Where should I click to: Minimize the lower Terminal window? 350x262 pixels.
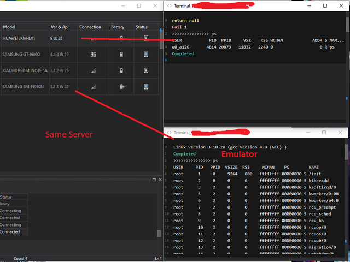pyautogui.click(x=308, y=133)
